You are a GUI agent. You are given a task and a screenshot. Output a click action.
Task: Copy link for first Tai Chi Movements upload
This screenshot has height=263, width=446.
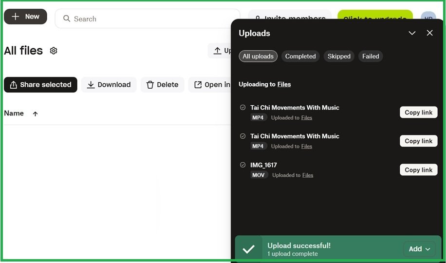(418, 112)
